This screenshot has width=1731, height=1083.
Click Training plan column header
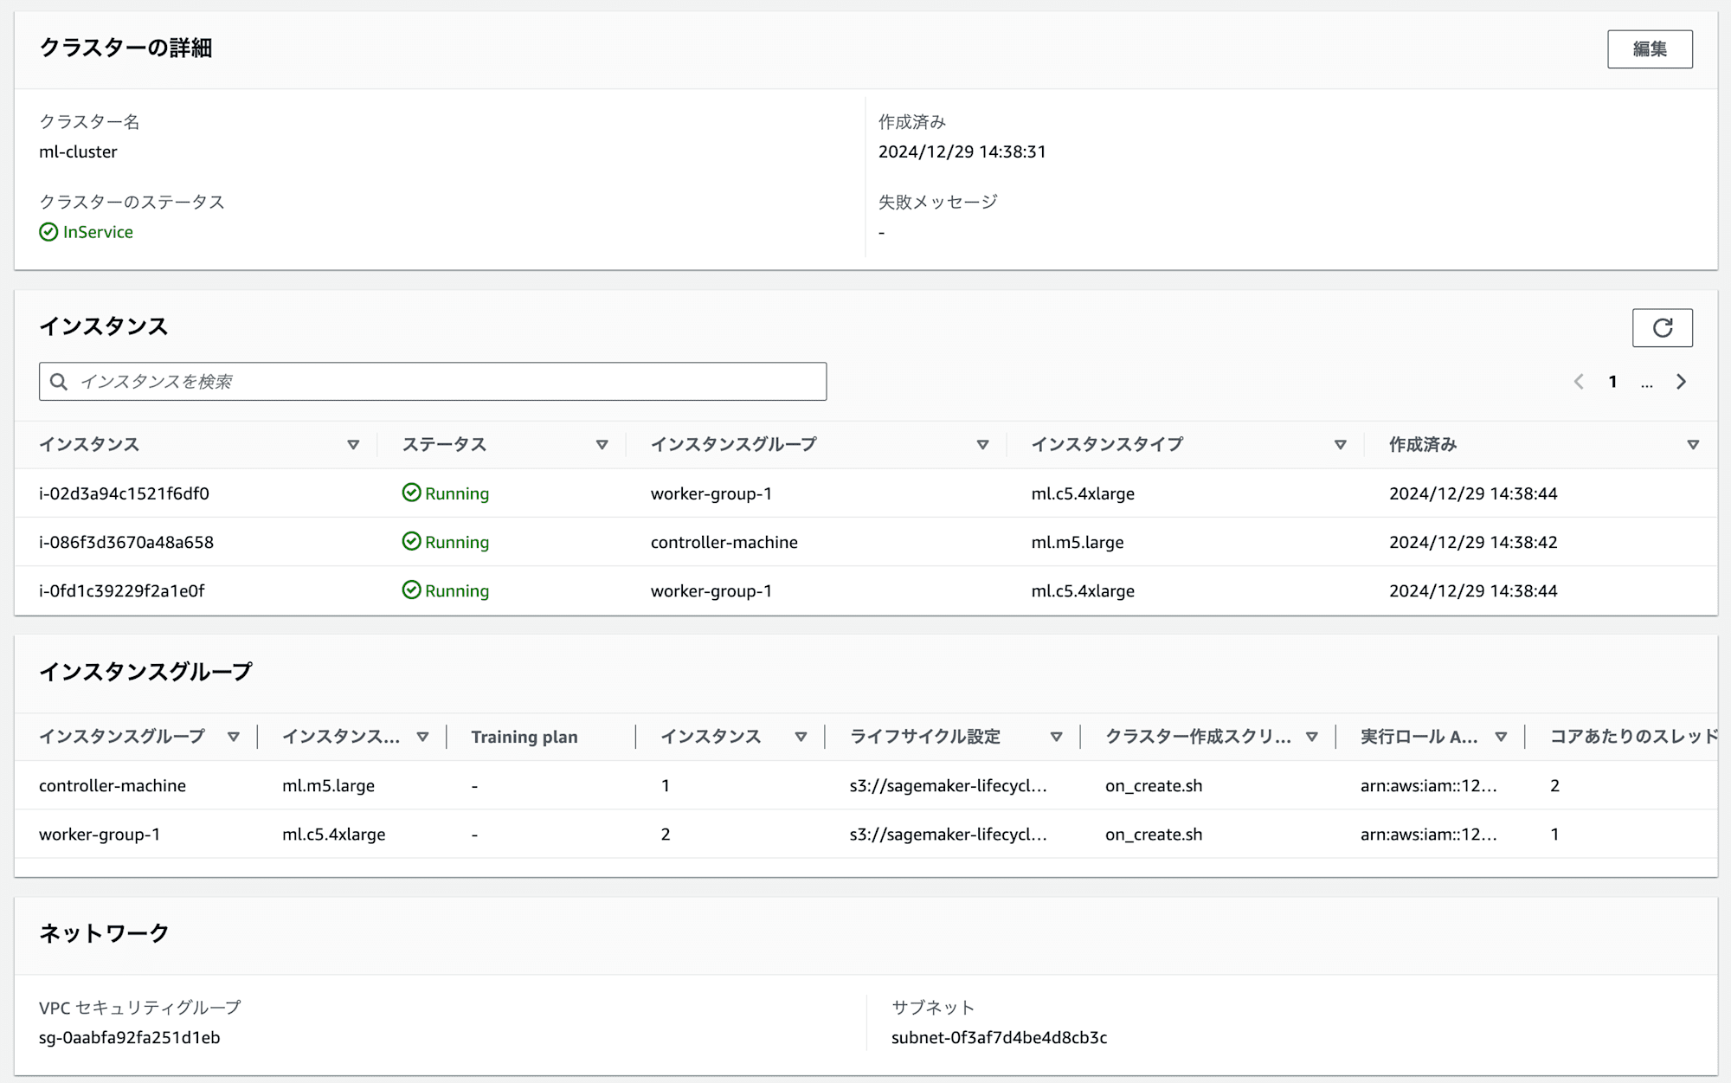coord(524,737)
